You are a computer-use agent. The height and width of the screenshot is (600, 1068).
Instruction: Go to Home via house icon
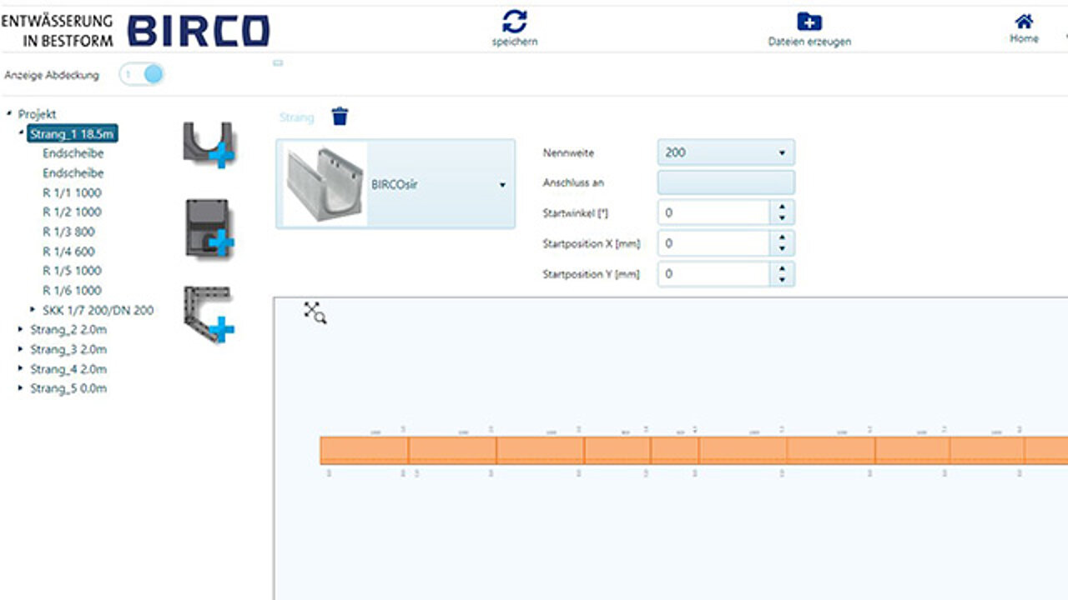pyautogui.click(x=1024, y=22)
